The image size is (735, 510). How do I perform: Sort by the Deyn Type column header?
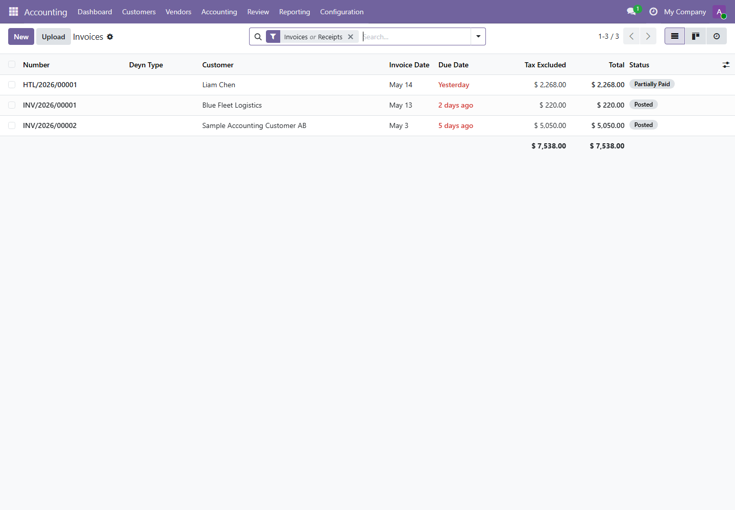[x=146, y=65]
